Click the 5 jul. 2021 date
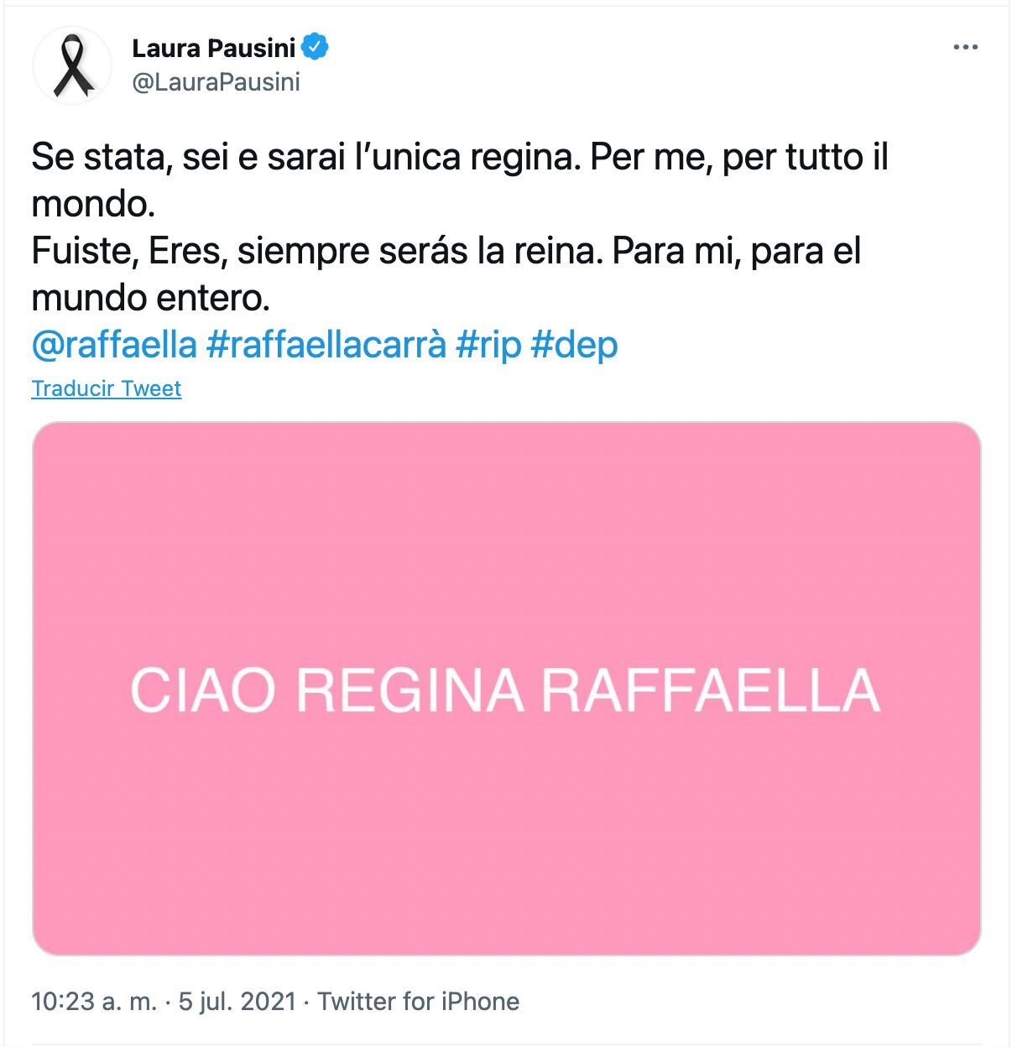This screenshot has height=1047, width=1012. [x=237, y=1001]
